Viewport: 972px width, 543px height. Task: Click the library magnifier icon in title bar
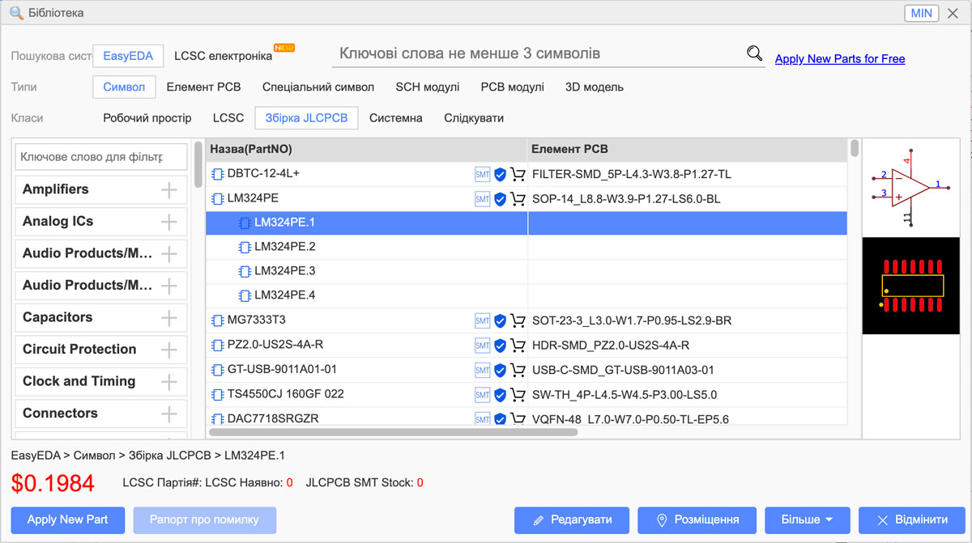(16, 13)
